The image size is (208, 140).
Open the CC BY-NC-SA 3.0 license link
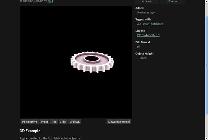click(148, 35)
